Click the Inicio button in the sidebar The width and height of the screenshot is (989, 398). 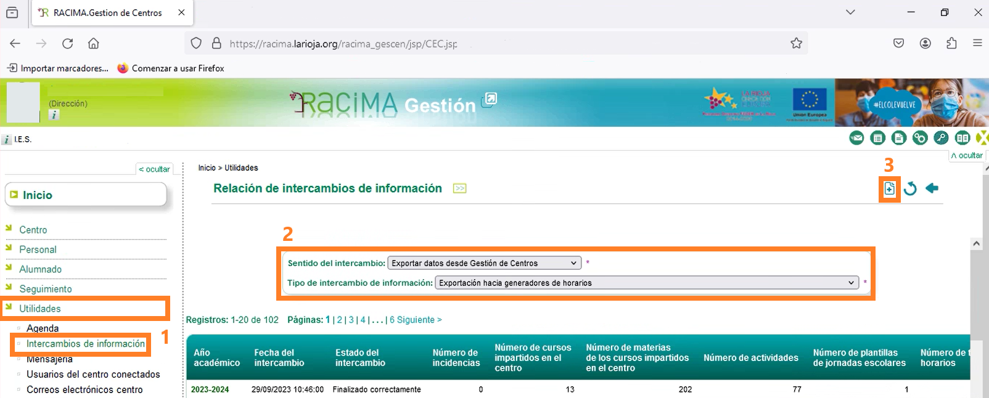tap(86, 195)
